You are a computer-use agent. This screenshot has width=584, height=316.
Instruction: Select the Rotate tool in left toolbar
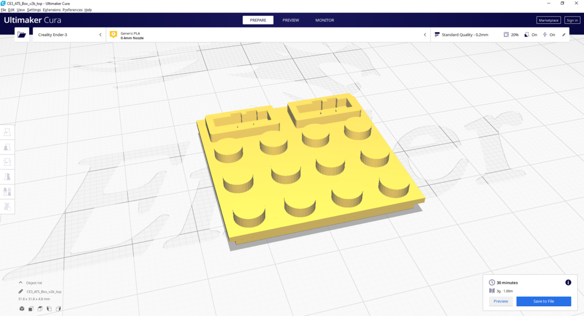coord(7,162)
